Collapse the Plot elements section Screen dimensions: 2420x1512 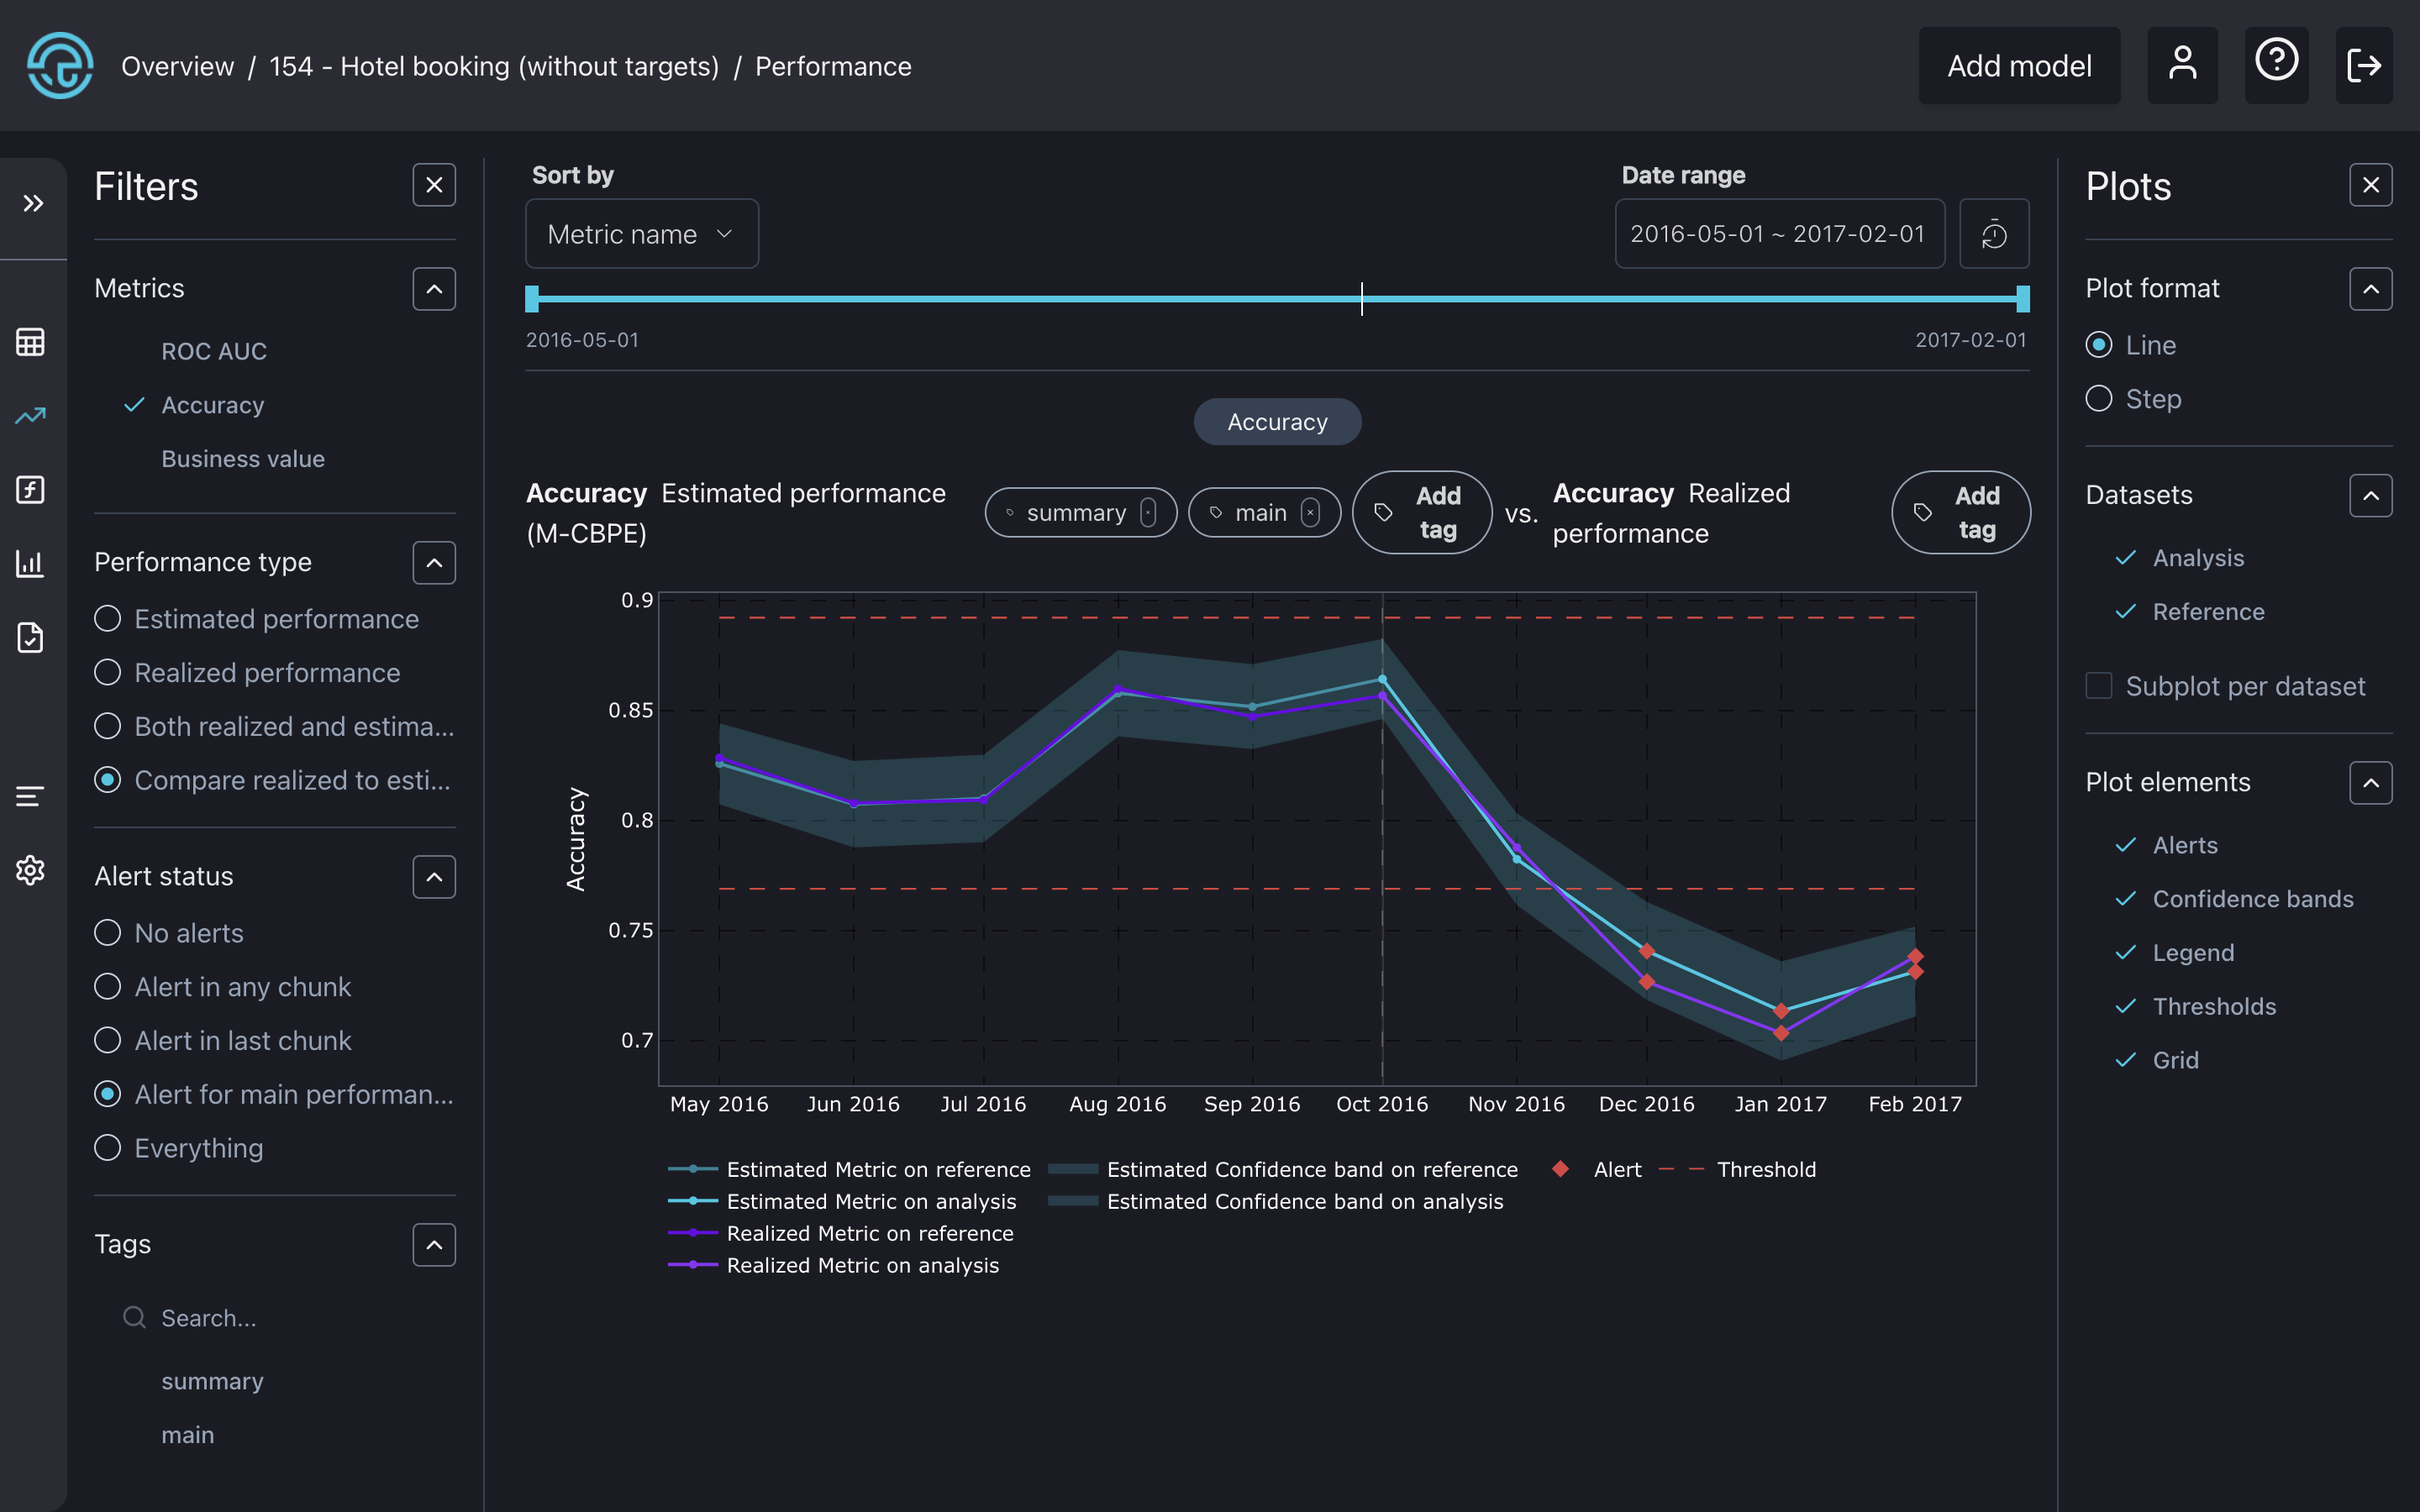click(x=2370, y=783)
